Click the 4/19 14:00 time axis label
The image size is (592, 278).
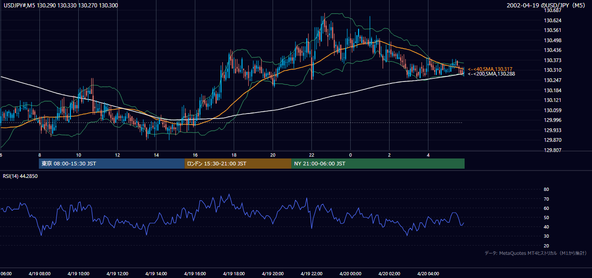[x=156, y=273]
